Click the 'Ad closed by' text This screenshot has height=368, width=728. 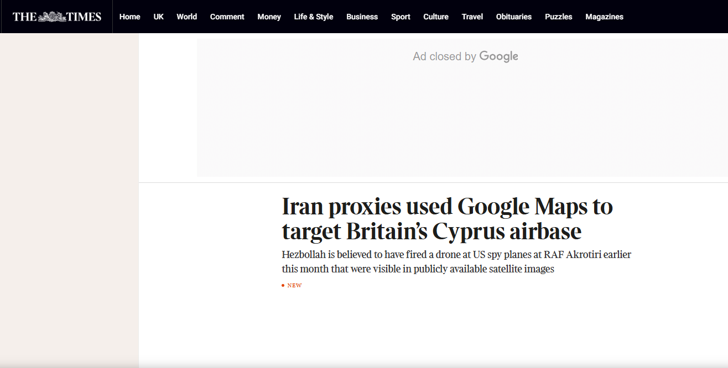pyautogui.click(x=444, y=56)
